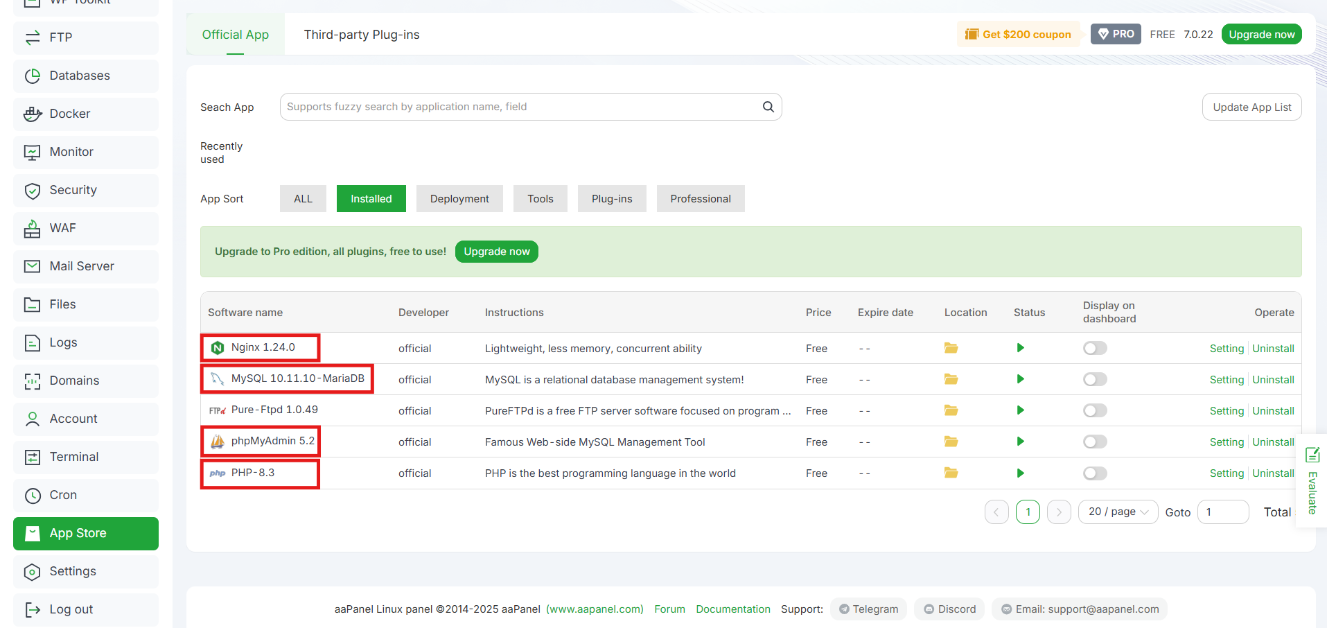Open the 20 / page dropdown

[x=1117, y=512]
